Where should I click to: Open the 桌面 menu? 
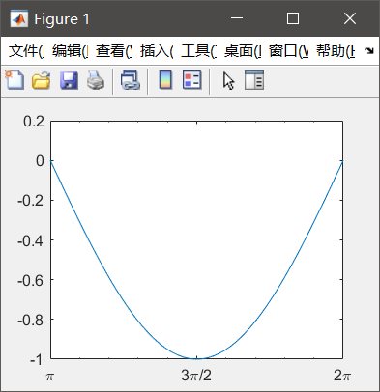point(243,51)
